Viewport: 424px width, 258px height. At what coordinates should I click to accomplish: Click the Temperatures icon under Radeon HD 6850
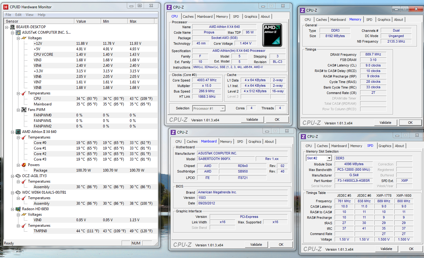pos(24,226)
